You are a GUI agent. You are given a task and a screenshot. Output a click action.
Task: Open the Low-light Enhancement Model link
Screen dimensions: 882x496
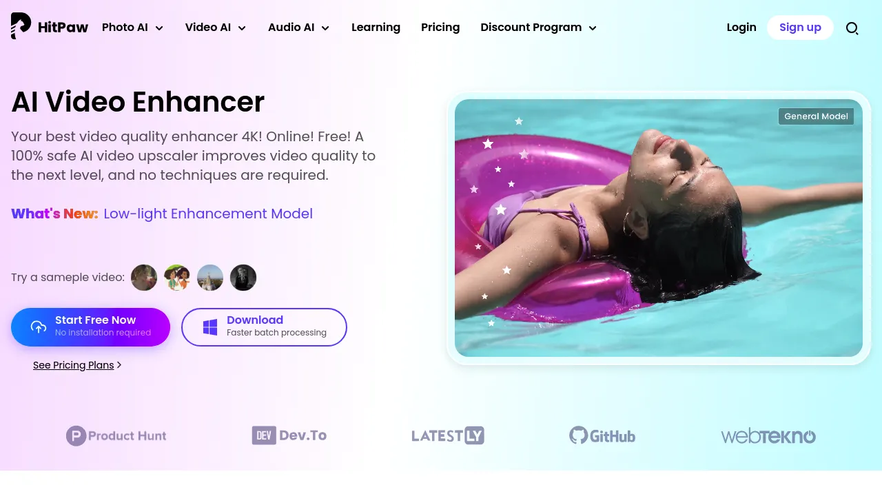coord(208,214)
